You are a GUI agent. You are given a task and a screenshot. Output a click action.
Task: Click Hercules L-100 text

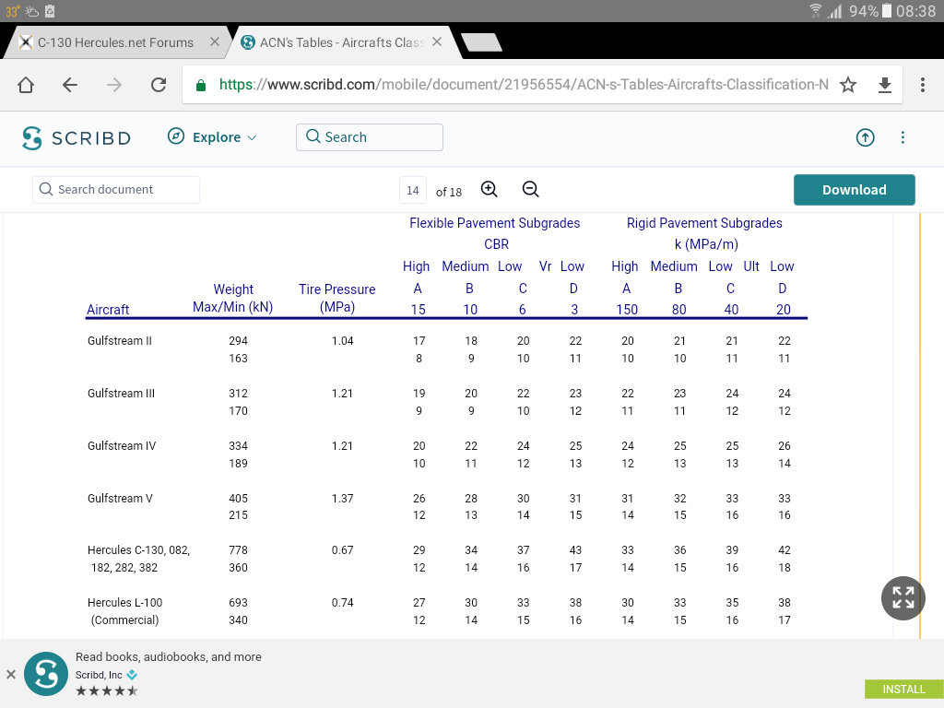click(124, 603)
